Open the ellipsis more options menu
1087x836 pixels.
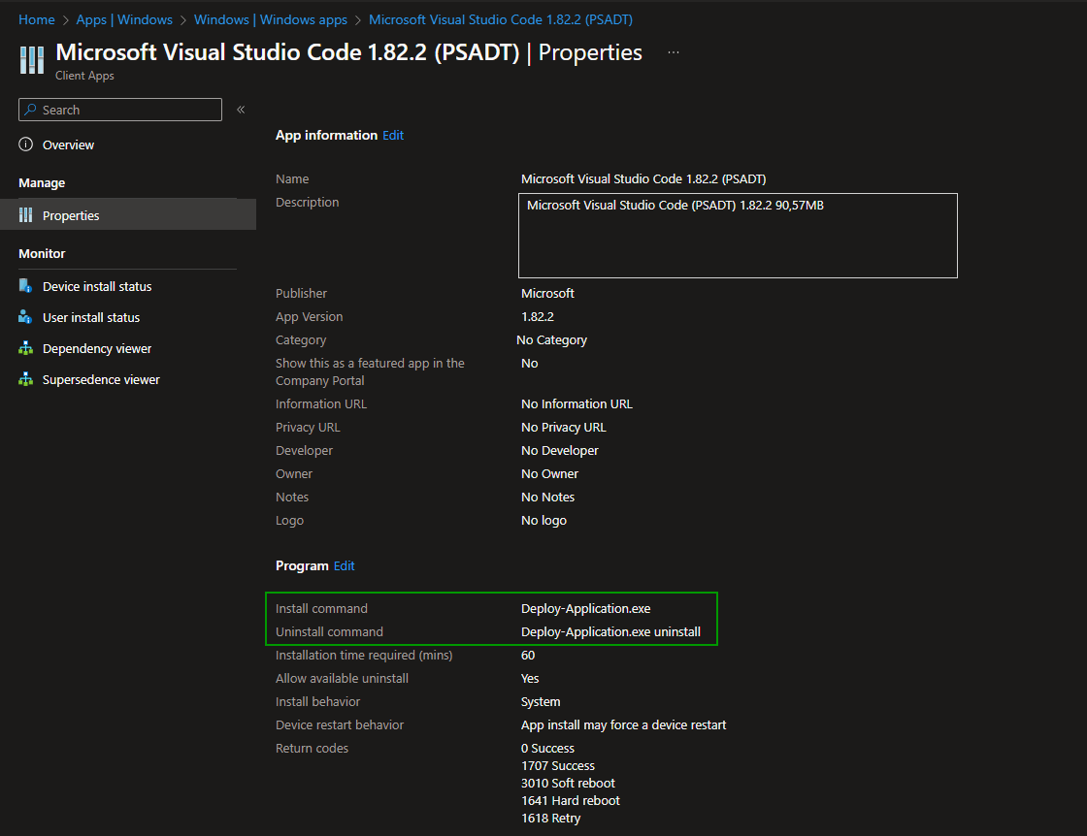674,52
